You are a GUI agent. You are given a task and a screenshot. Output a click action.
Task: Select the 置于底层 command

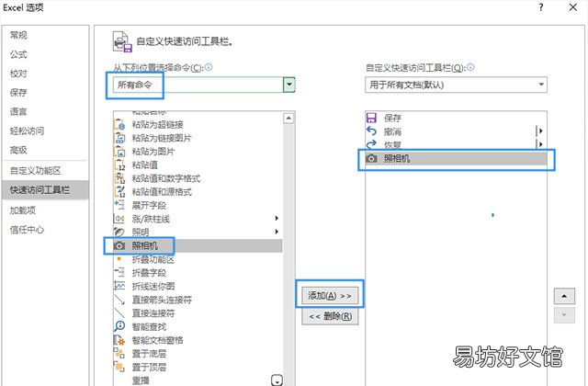click(198, 354)
